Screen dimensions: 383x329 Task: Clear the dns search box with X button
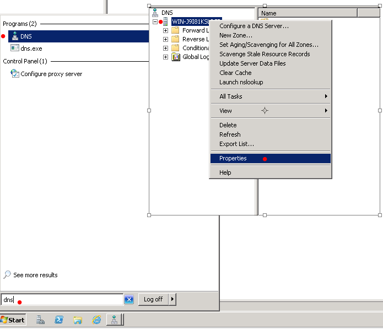(x=129, y=299)
